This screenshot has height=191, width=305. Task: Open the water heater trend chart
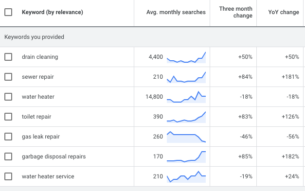(186, 97)
